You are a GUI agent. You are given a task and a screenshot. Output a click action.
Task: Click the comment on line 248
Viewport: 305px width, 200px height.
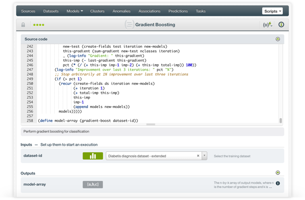pos(122,74)
